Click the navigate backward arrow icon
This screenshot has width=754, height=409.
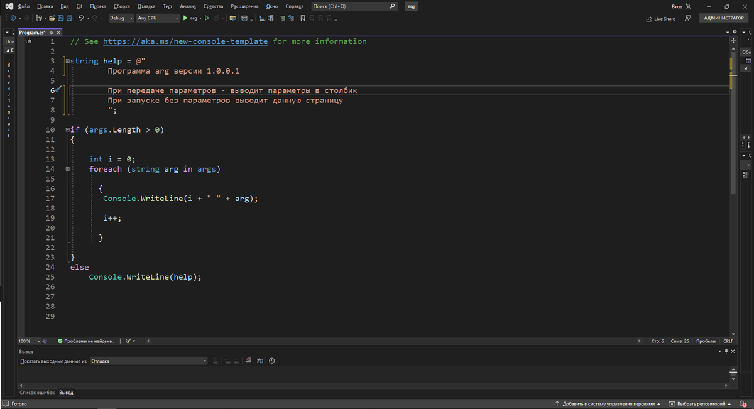[x=13, y=18]
